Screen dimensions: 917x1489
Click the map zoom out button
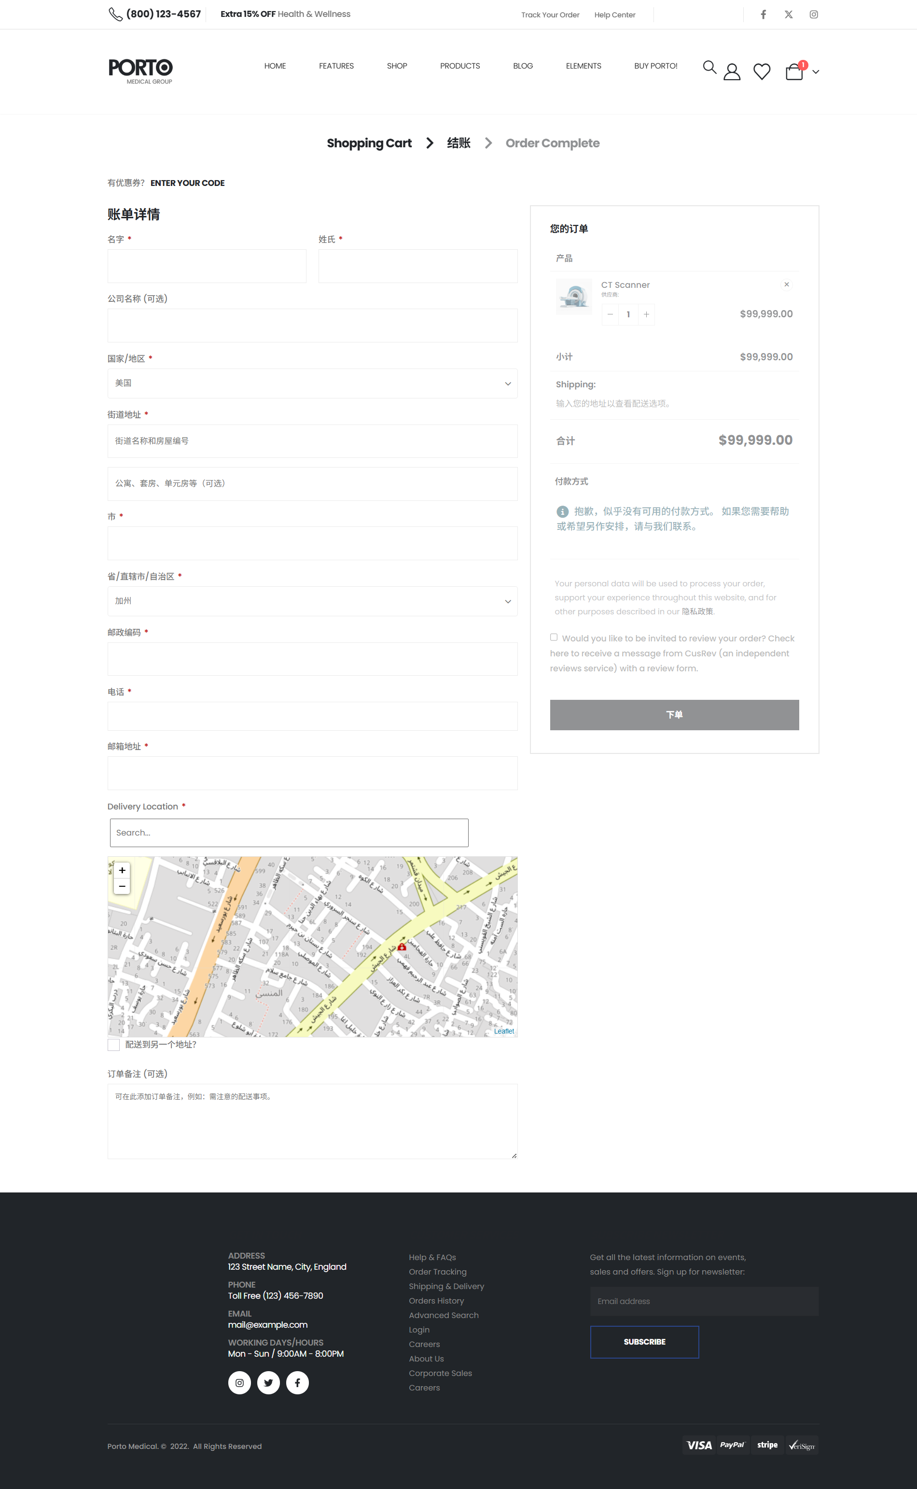pos(122,886)
